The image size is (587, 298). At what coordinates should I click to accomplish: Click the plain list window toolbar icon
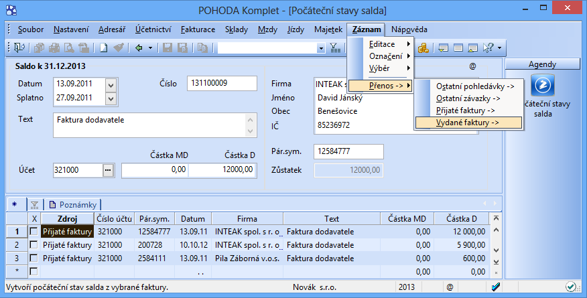point(458,48)
